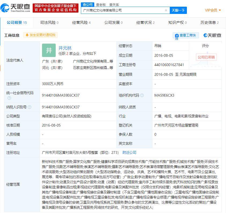Click the company name search input field
The image size is (226, 213).
[123, 10]
